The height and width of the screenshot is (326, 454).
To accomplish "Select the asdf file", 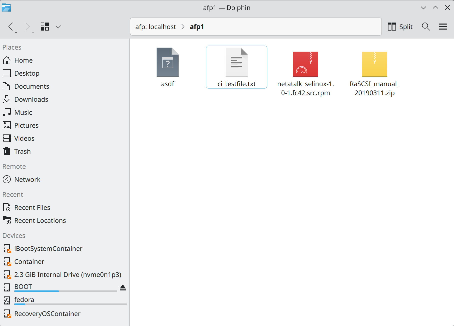I will (167, 63).
